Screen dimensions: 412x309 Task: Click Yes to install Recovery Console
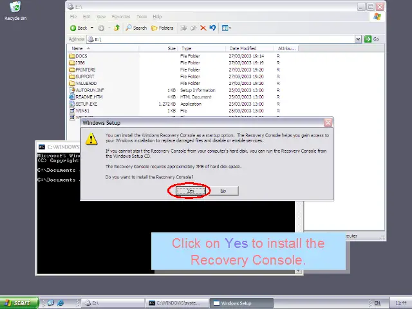click(191, 191)
